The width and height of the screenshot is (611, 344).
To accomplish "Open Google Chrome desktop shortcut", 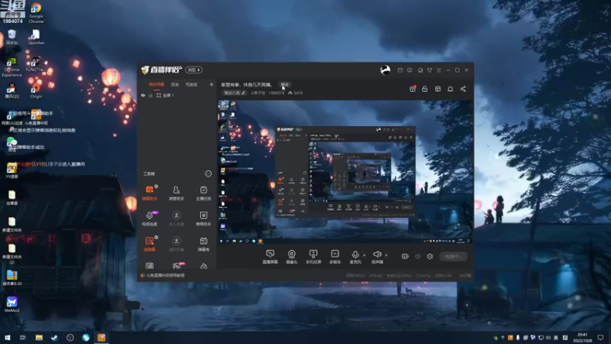I will click(36, 13).
